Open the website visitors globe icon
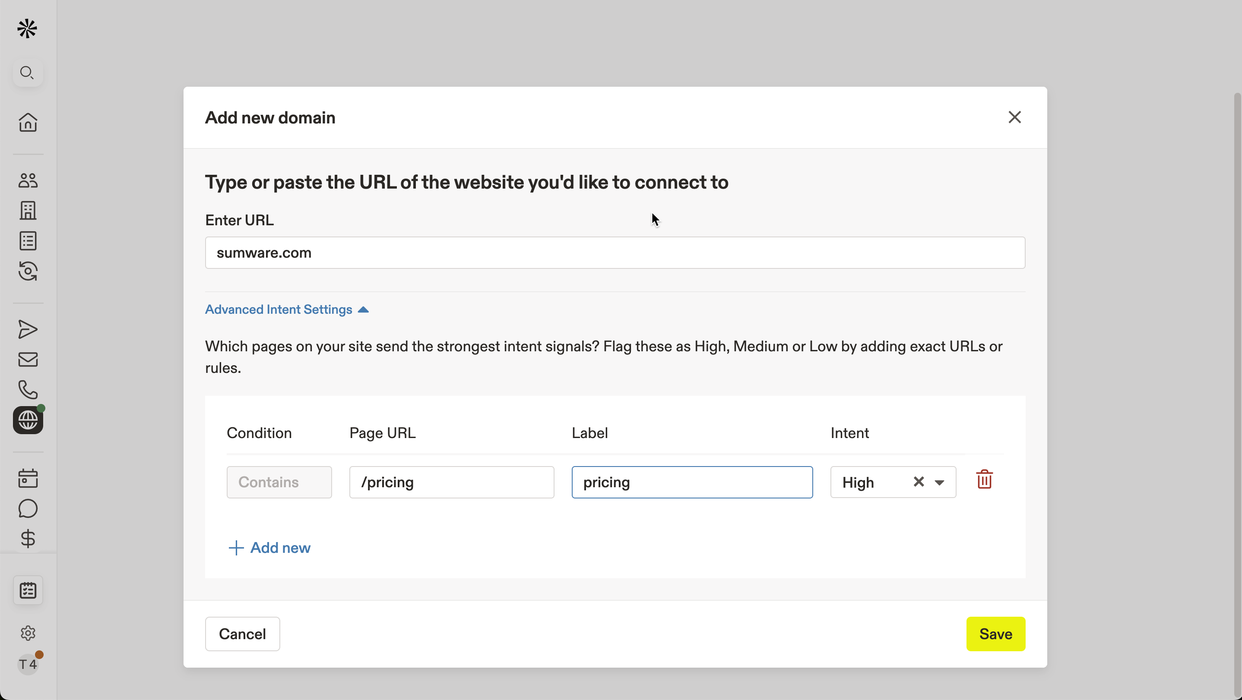 28,420
